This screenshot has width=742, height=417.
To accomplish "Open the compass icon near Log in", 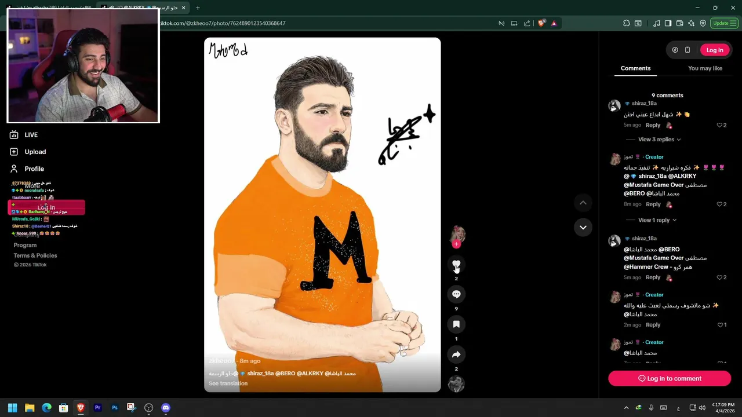I will 675,50.
